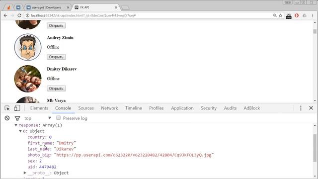
Task: Switch to the Application tab
Action: (x=182, y=108)
